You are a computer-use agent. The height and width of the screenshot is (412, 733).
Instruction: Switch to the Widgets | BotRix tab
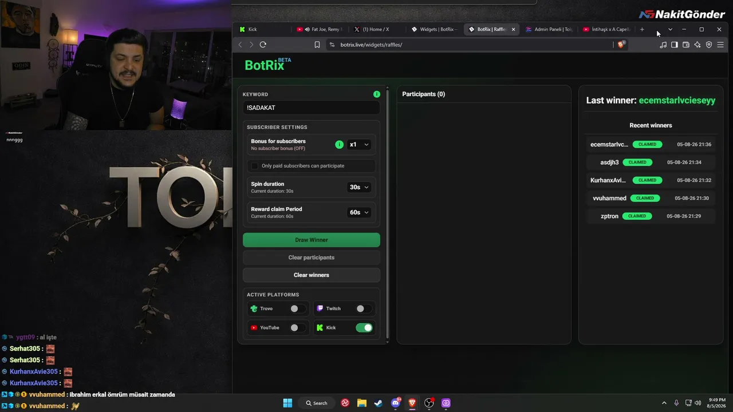click(435, 29)
